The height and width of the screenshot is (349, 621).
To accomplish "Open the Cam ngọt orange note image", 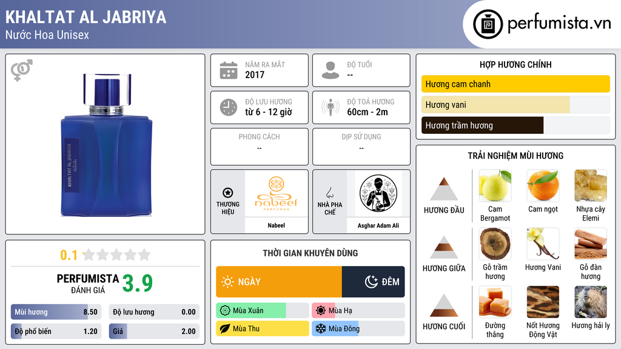I will click(543, 185).
